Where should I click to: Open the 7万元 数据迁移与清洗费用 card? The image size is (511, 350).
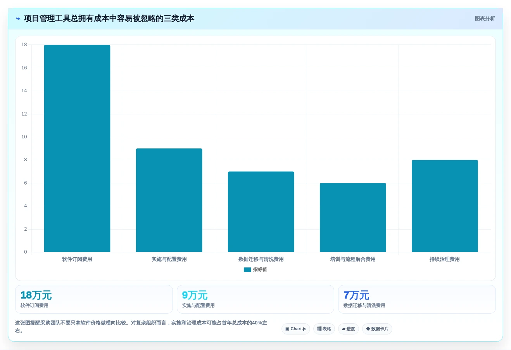pos(417,299)
